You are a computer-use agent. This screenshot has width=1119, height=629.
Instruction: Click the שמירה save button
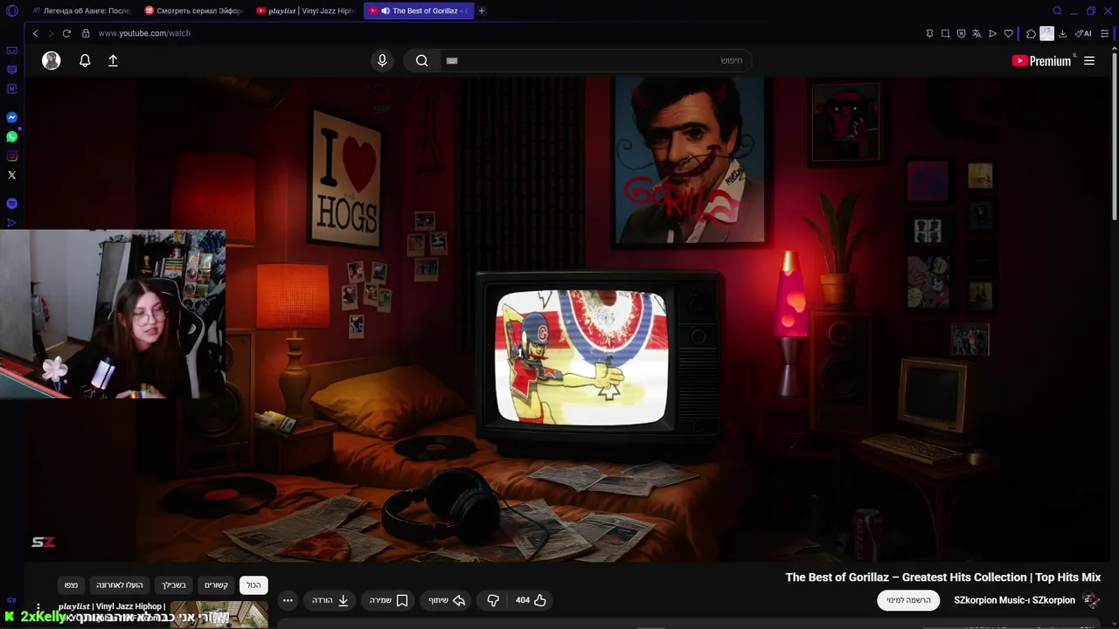tap(388, 600)
